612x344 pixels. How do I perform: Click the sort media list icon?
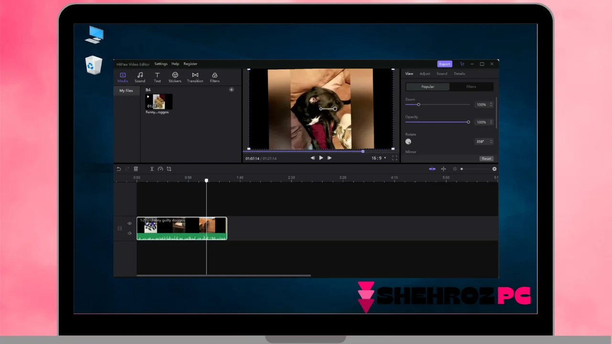coord(148,90)
